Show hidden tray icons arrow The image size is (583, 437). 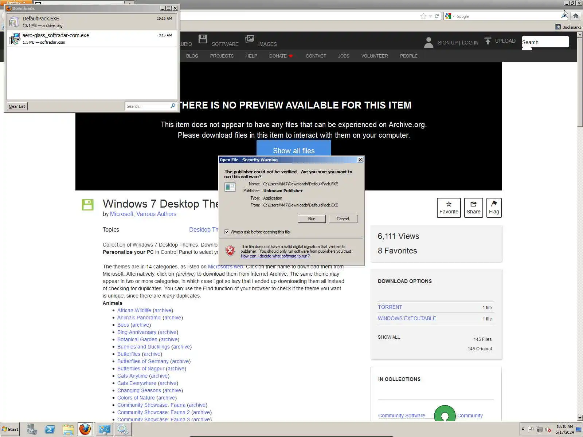[523, 429]
